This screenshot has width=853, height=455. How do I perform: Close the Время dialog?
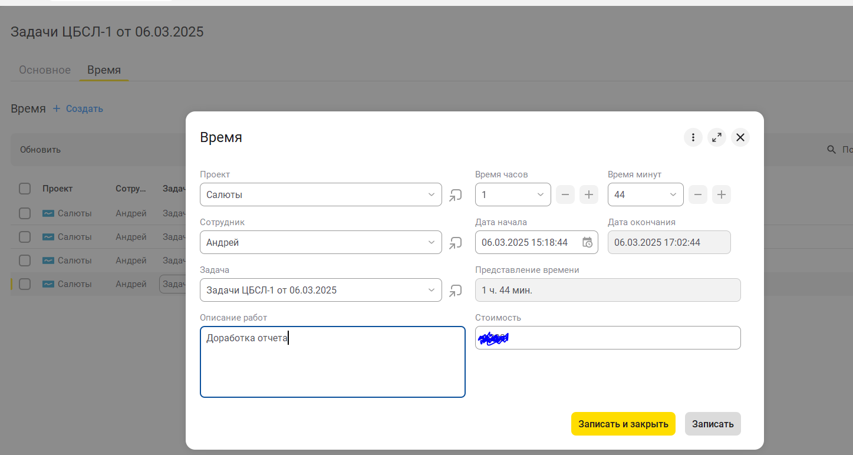pos(740,138)
